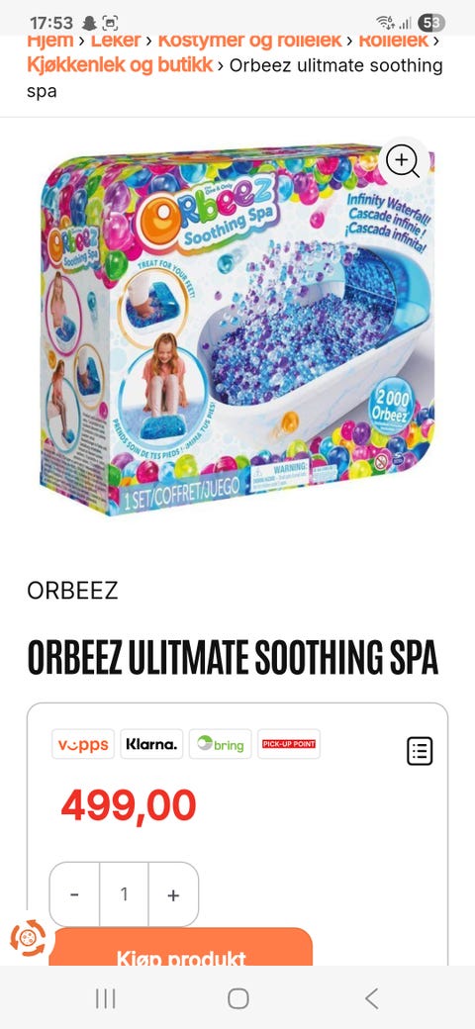This screenshot has width=475, height=1029.
Task: Increase quantity with the plus button
Action: pyautogui.click(x=173, y=894)
